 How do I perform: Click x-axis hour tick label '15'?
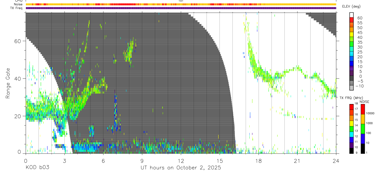coord(220,161)
